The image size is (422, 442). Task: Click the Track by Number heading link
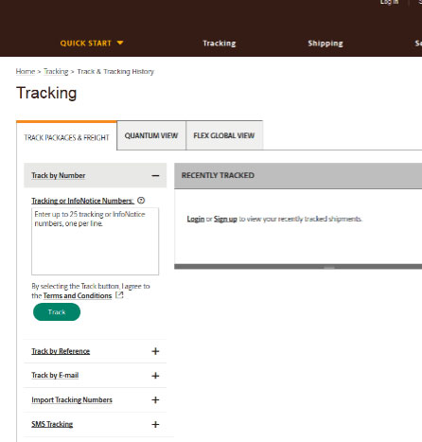[x=59, y=175]
